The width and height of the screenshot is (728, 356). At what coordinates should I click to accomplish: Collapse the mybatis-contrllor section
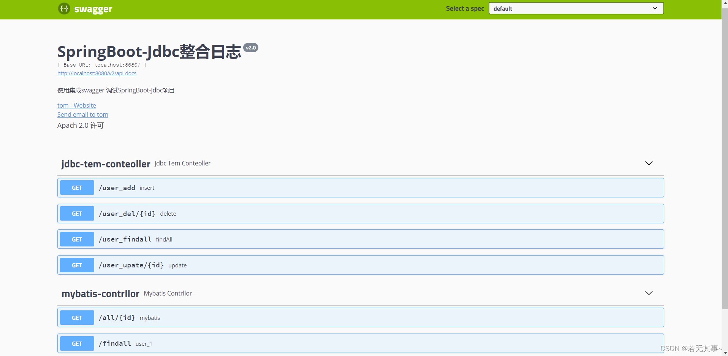[649, 293]
